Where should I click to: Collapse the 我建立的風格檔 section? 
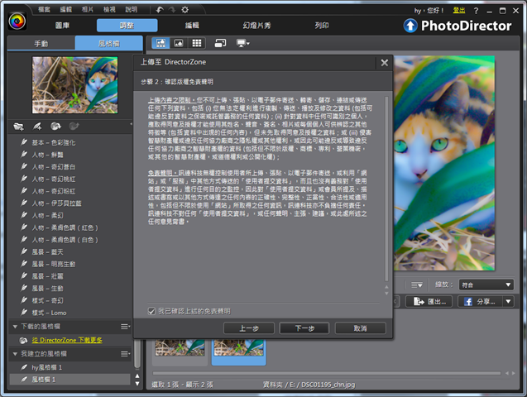tap(15, 354)
